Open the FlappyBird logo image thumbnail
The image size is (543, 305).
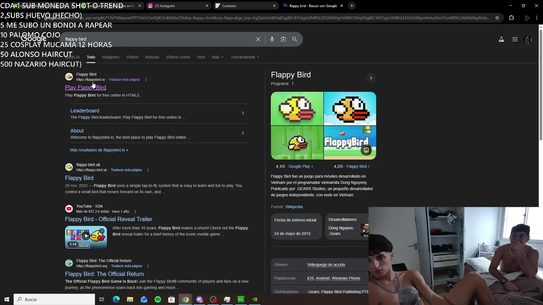tap(350, 143)
